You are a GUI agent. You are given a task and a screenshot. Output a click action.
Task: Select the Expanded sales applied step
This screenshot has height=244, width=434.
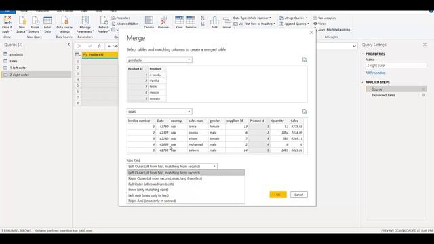(x=396, y=95)
